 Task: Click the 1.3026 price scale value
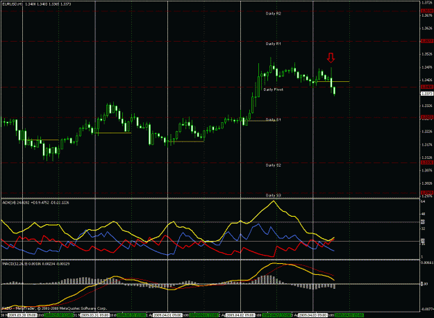(427, 183)
